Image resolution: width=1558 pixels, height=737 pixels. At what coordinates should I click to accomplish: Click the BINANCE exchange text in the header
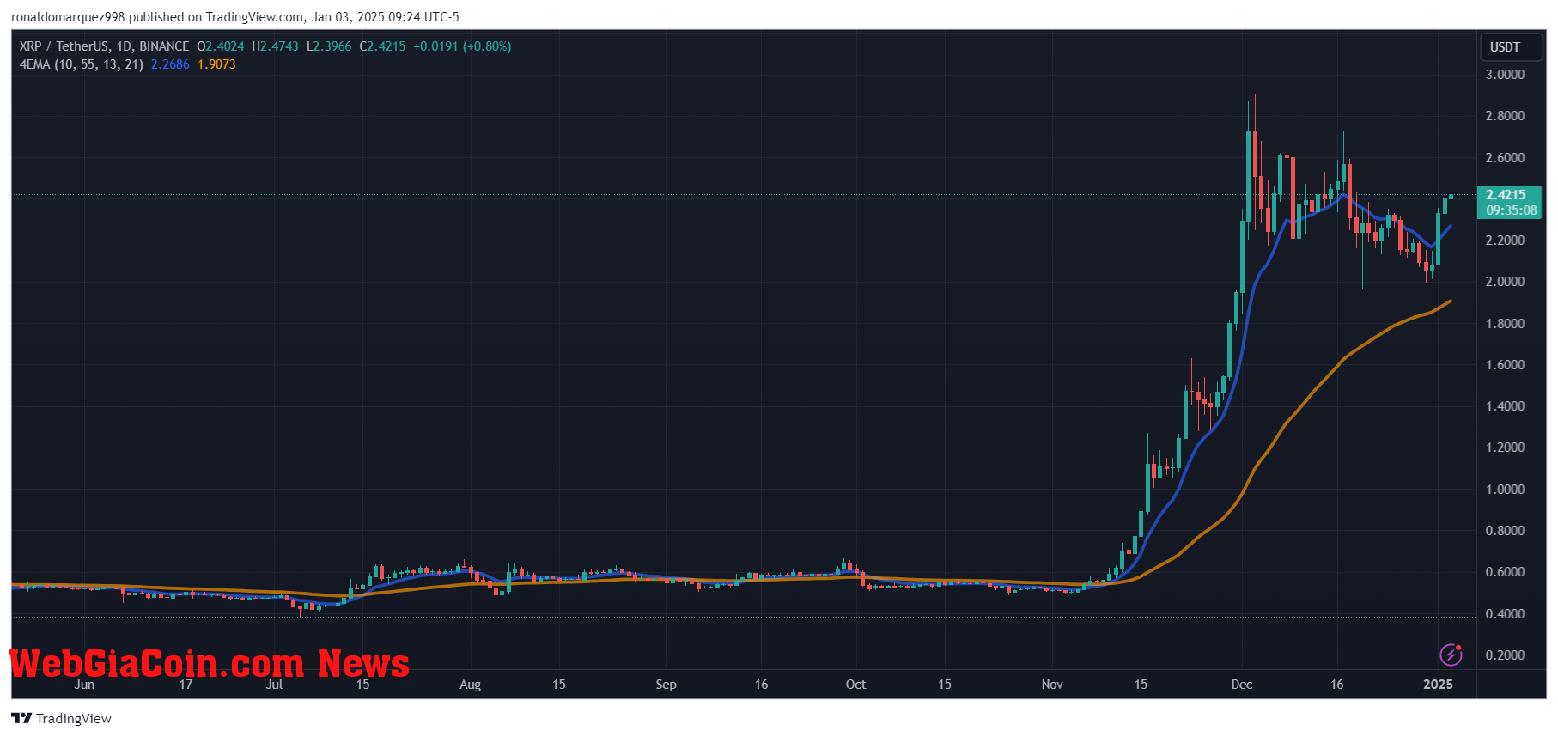(164, 46)
